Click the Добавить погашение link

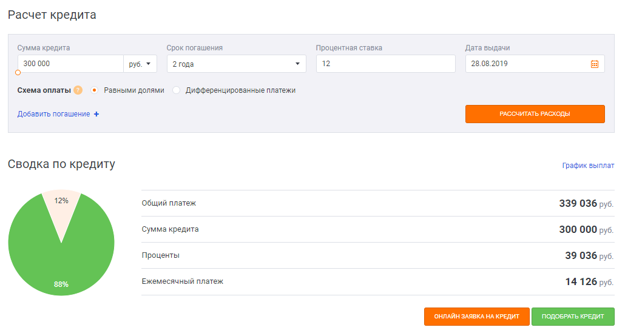point(53,114)
